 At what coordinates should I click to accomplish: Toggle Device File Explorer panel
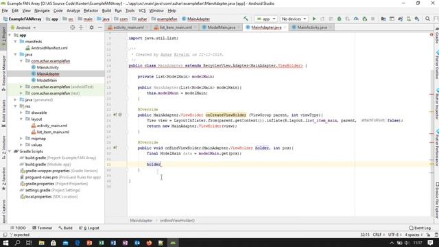click(x=436, y=200)
